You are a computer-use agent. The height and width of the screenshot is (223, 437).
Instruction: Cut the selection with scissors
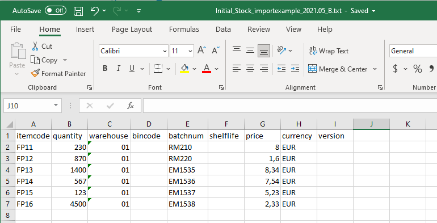(42, 47)
